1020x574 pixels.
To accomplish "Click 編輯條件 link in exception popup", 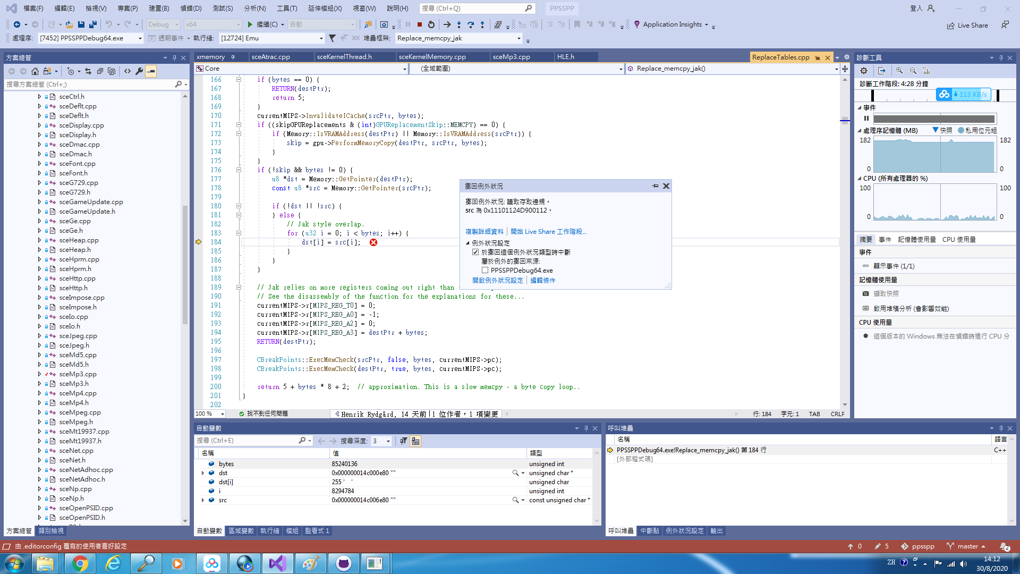I will click(x=542, y=281).
